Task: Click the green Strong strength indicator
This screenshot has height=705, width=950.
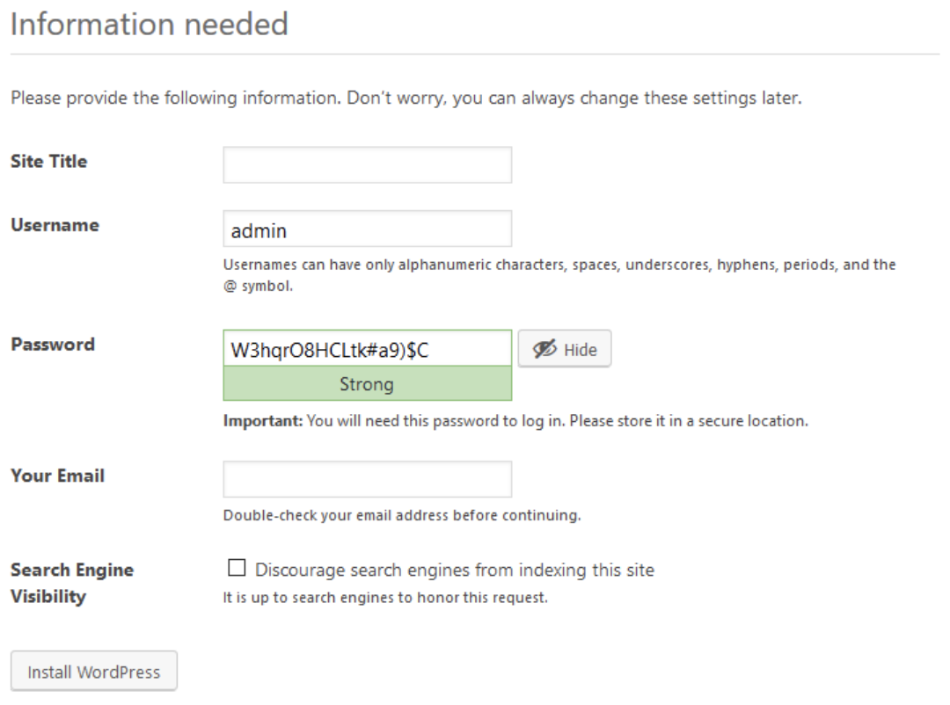Action: (x=367, y=384)
